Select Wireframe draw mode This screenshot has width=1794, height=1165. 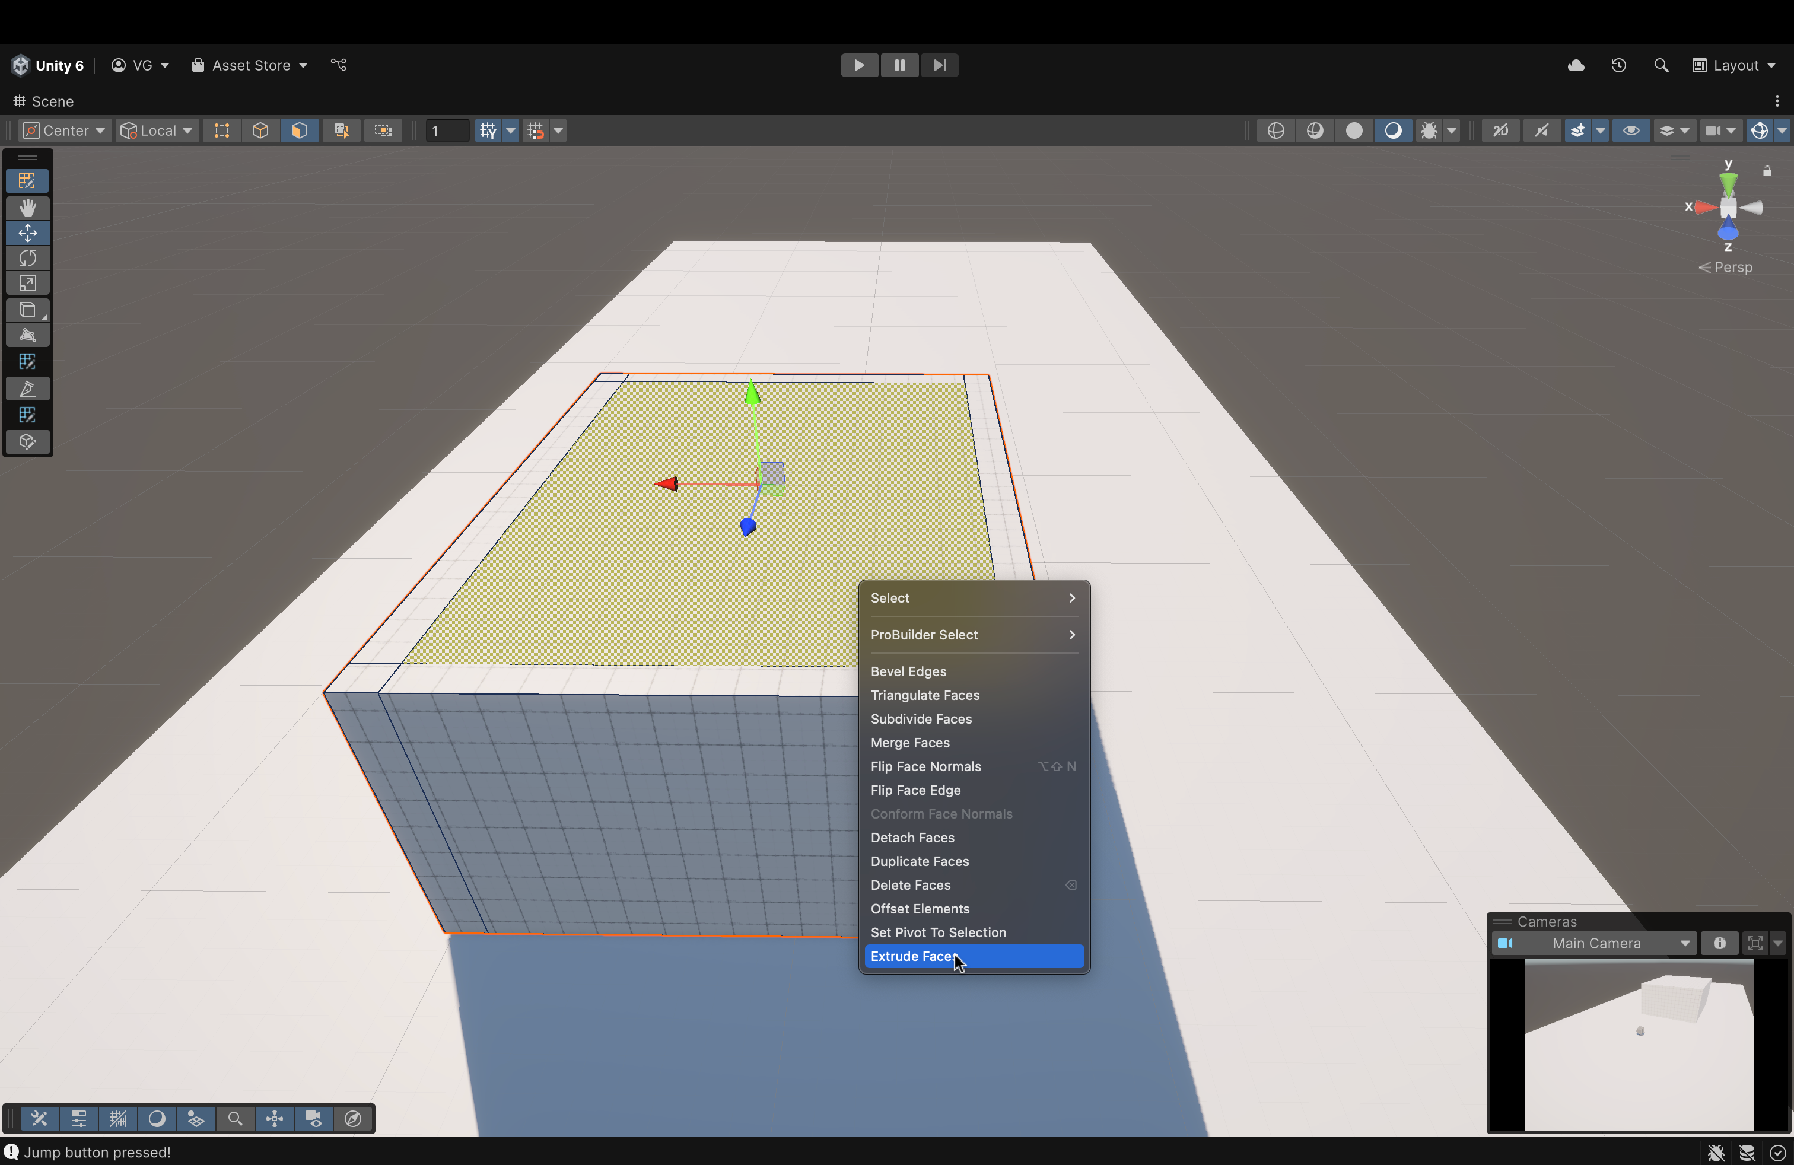[x=1276, y=130]
